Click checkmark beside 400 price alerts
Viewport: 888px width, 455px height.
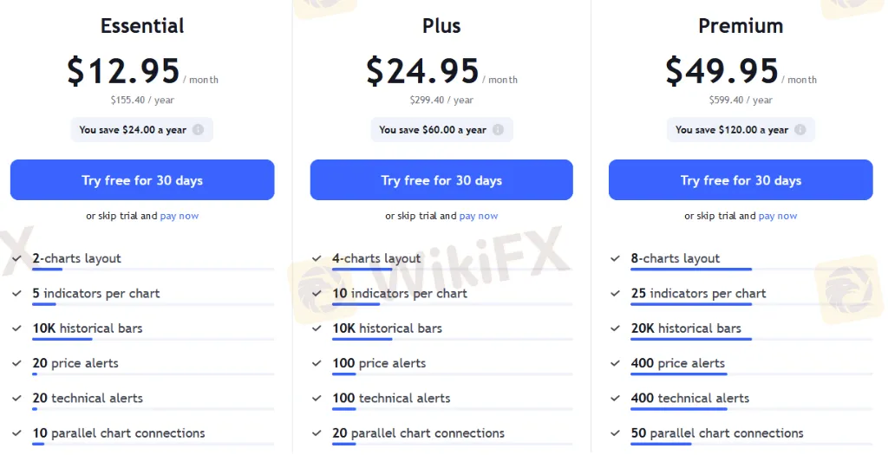pos(616,363)
